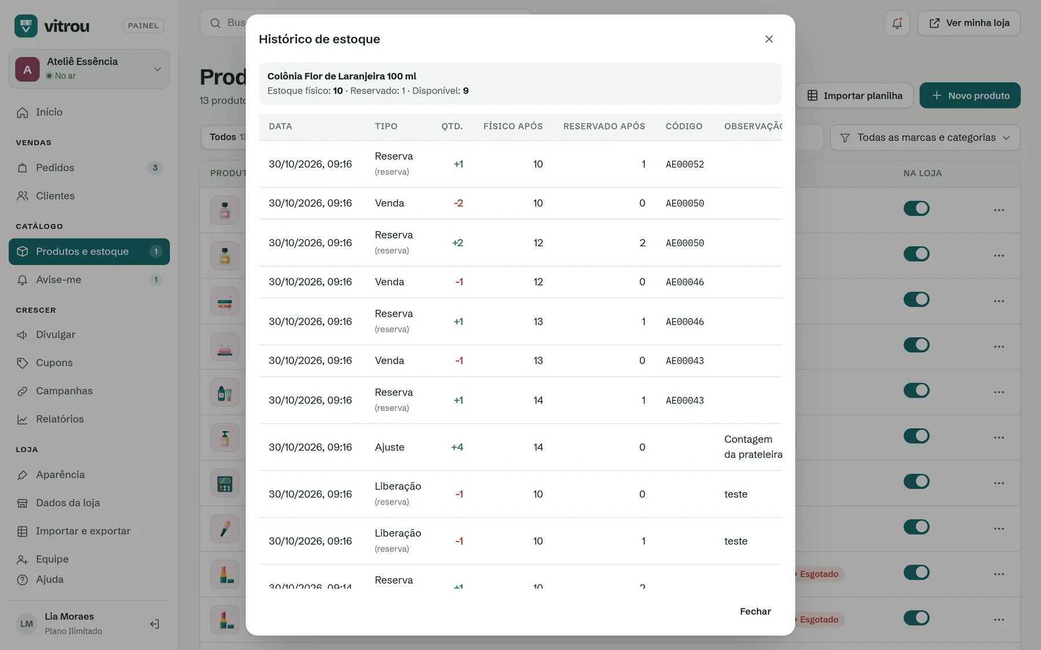This screenshot has width=1041, height=650.
Task: Click the vitrou logo icon
Action: pyautogui.click(x=25, y=26)
